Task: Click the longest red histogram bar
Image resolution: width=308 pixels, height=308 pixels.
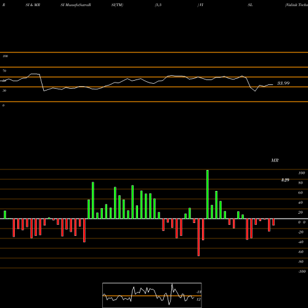Action: click(198, 237)
